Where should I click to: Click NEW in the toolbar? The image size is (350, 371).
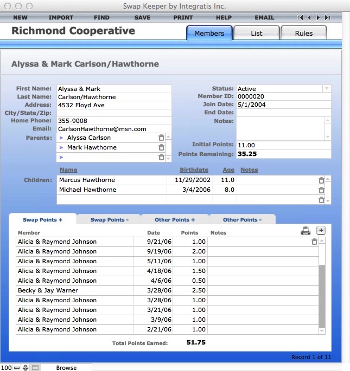[21, 17]
